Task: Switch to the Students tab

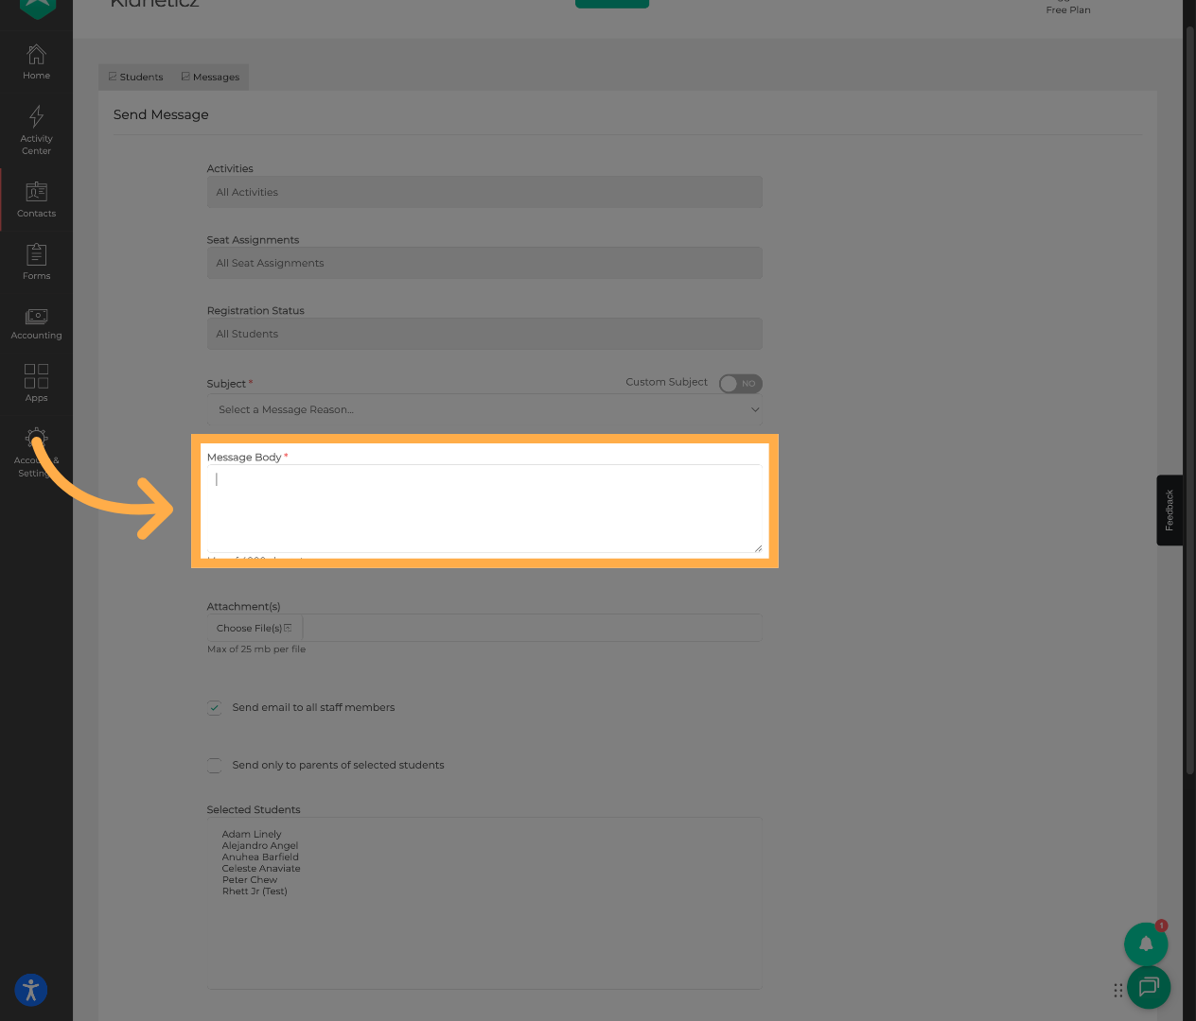Action: (x=136, y=78)
